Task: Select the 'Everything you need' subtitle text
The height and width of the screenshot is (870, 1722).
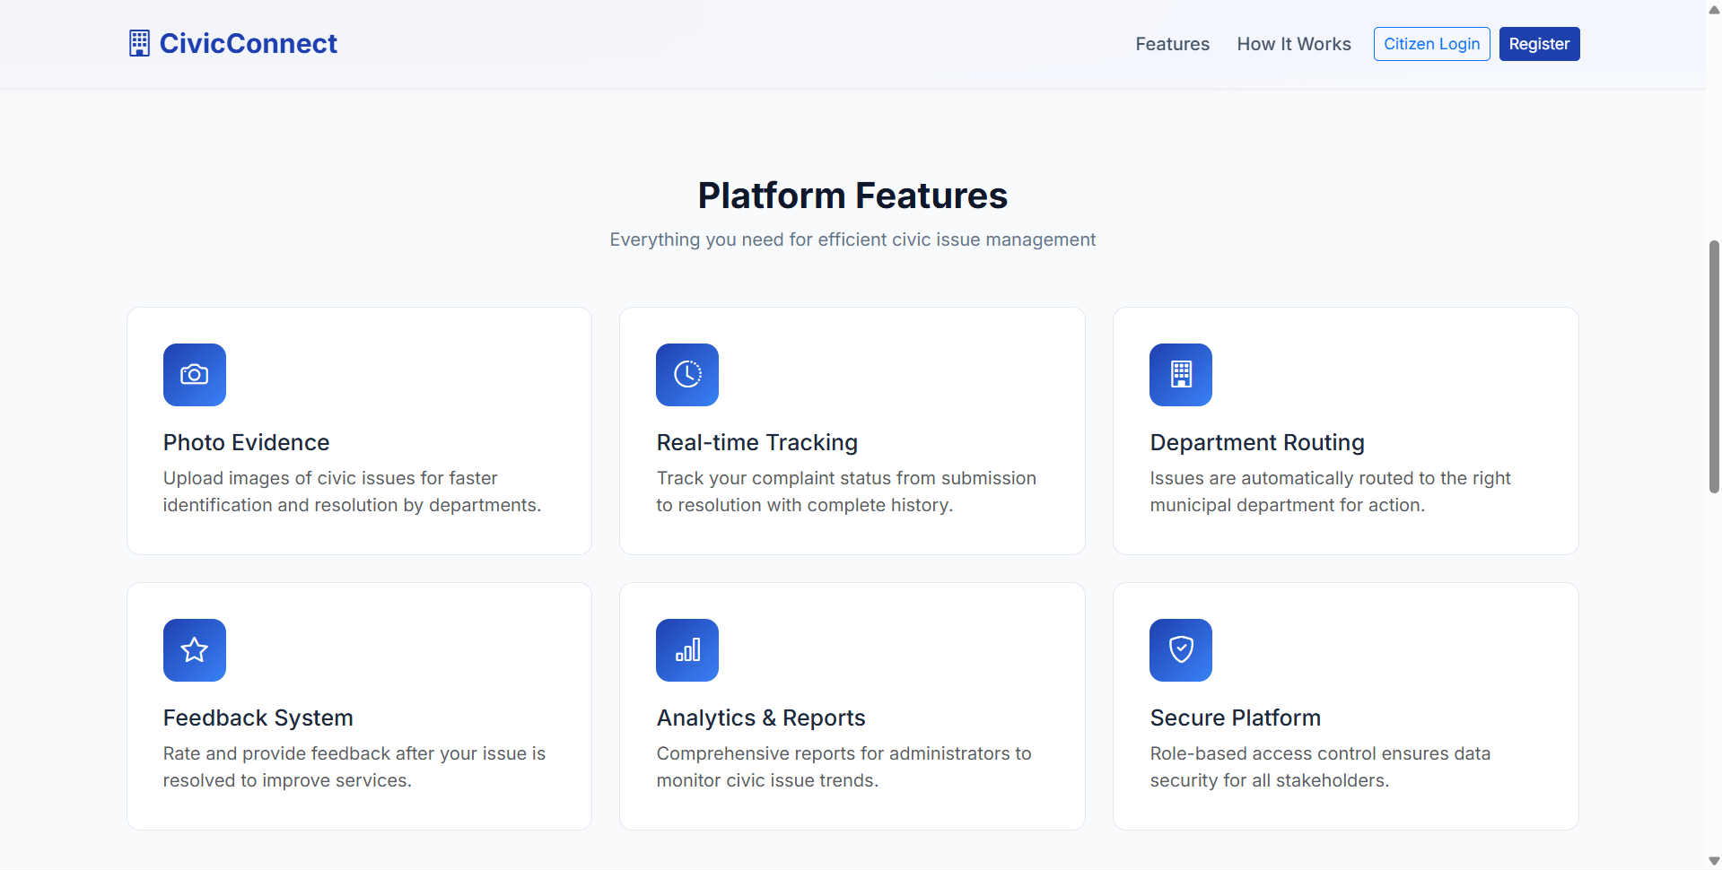Action: [852, 239]
